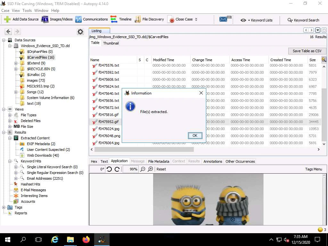Click the Add Data Source plus icon
The height and width of the screenshot is (246, 328).
7,19
